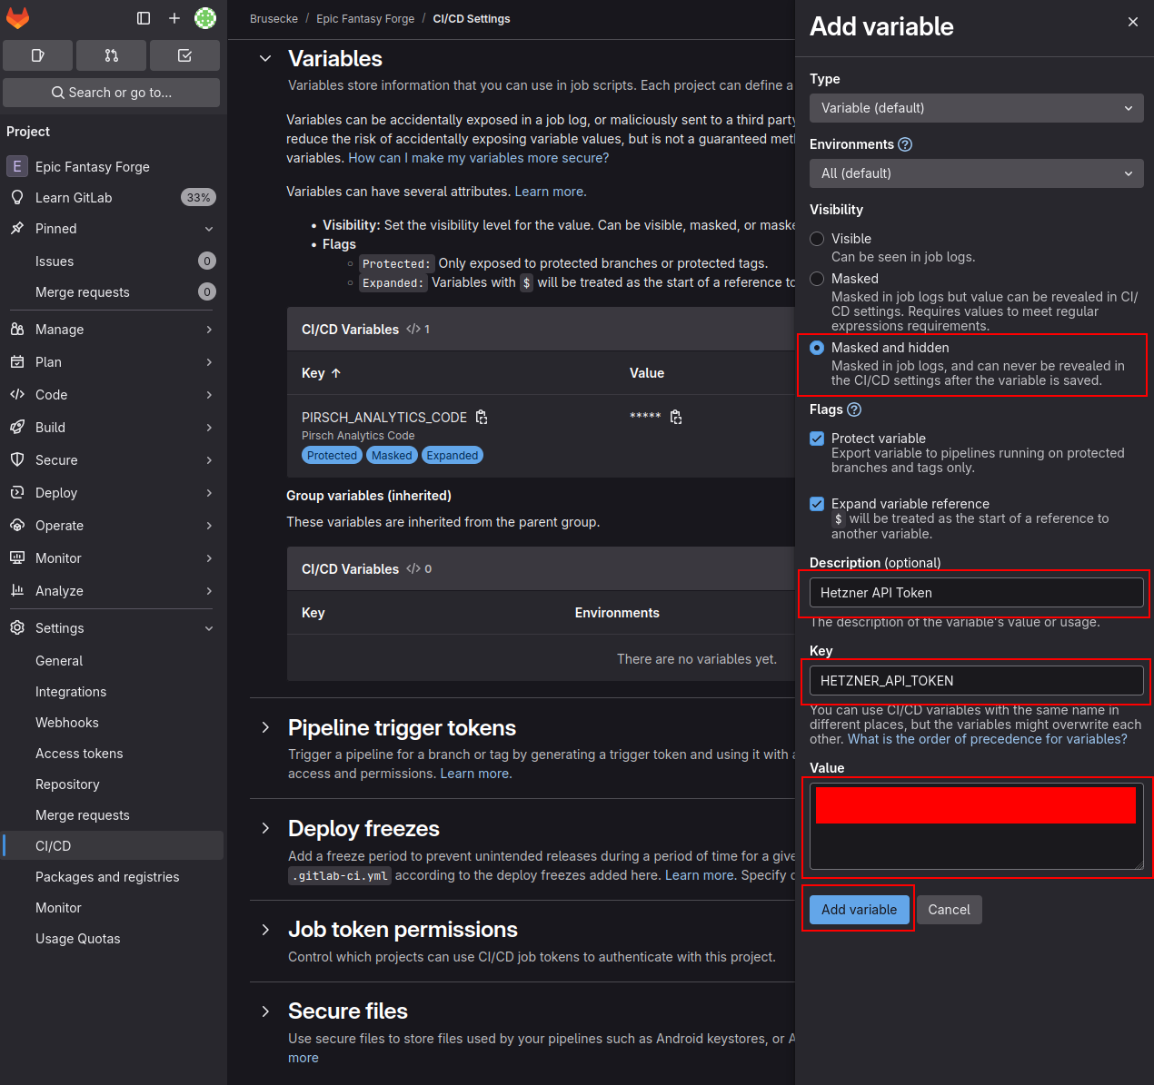Click the Value text area
This screenshot has width=1154, height=1085.
click(977, 827)
